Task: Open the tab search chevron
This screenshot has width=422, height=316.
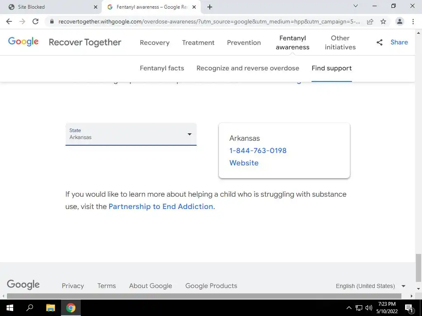Action: coord(356,6)
